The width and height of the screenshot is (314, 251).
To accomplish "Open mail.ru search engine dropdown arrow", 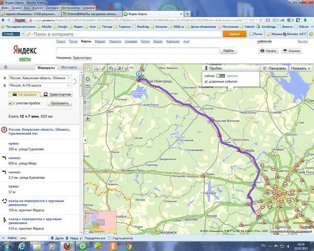I will 23,34.
